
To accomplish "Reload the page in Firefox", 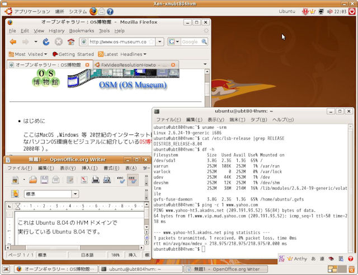I will coord(46,42).
